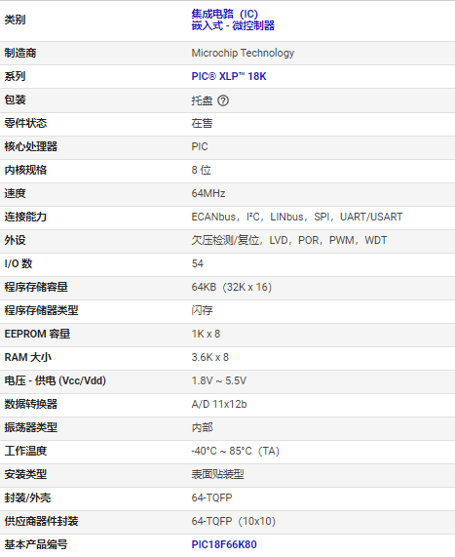Click the 64-TQFP (10x10) supplier package value
The width and height of the screenshot is (455, 557).
[x=234, y=521]
